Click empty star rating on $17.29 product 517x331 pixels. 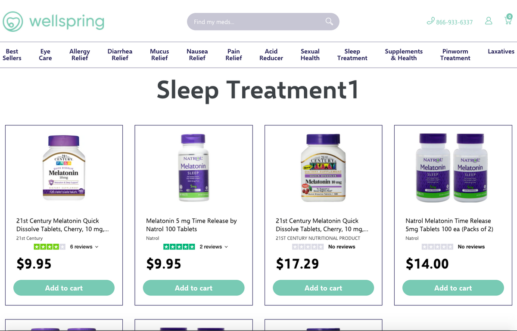click(x=308, y=247)
